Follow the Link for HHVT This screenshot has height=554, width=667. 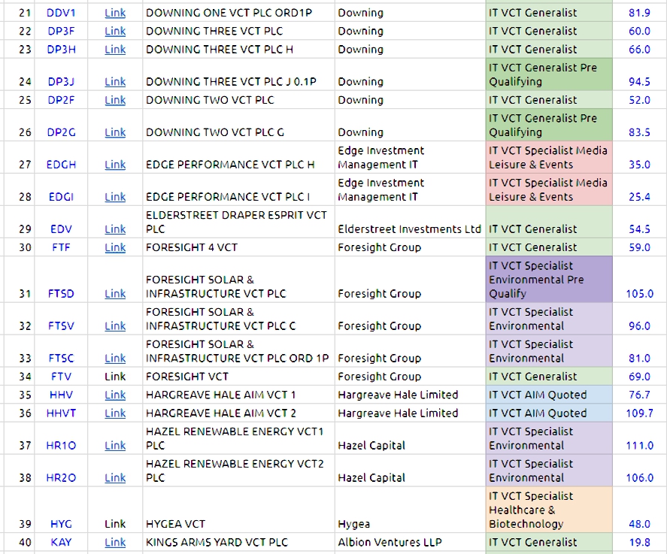115,413
